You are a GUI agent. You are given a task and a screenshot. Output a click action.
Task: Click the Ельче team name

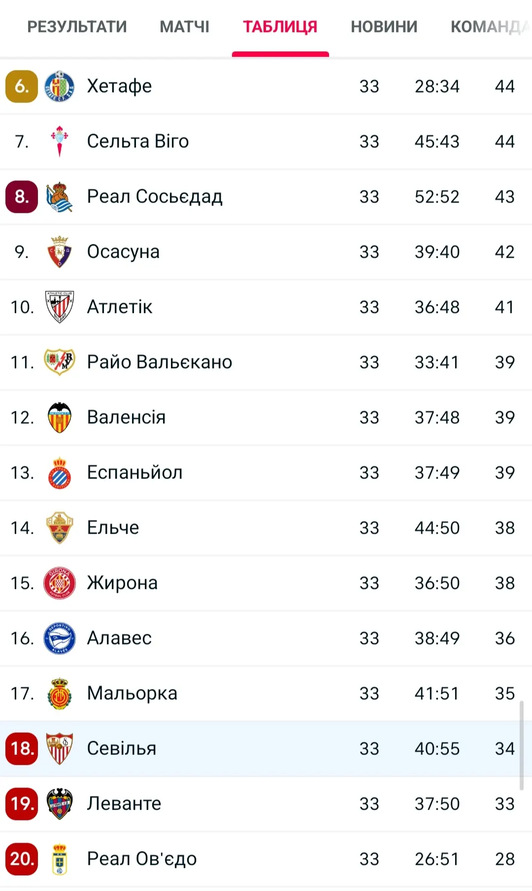113,528
